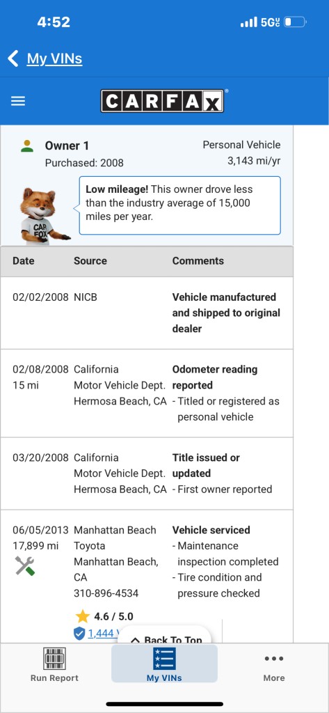Tap the Date column header
Viewport: 329px width, 713px height.
tap(24, 261)
